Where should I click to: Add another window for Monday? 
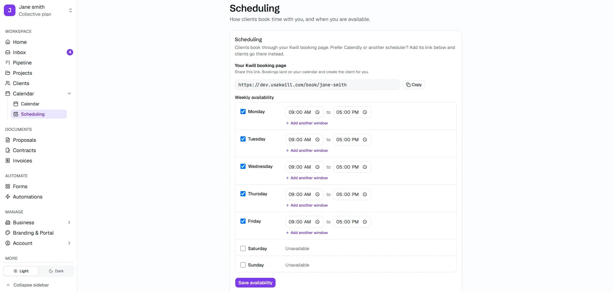tap(307, 123)
